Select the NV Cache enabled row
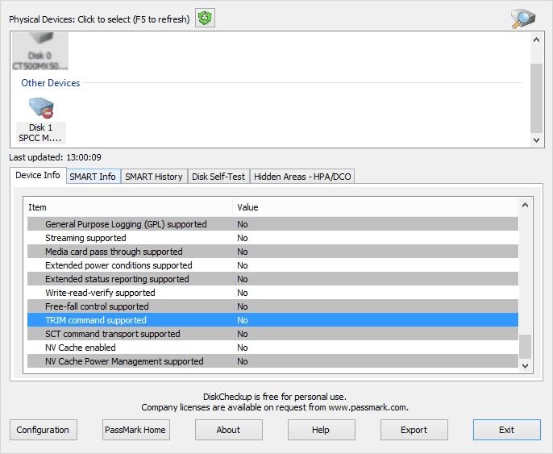Viewport: 553px width, 454px height. (272, 348)
